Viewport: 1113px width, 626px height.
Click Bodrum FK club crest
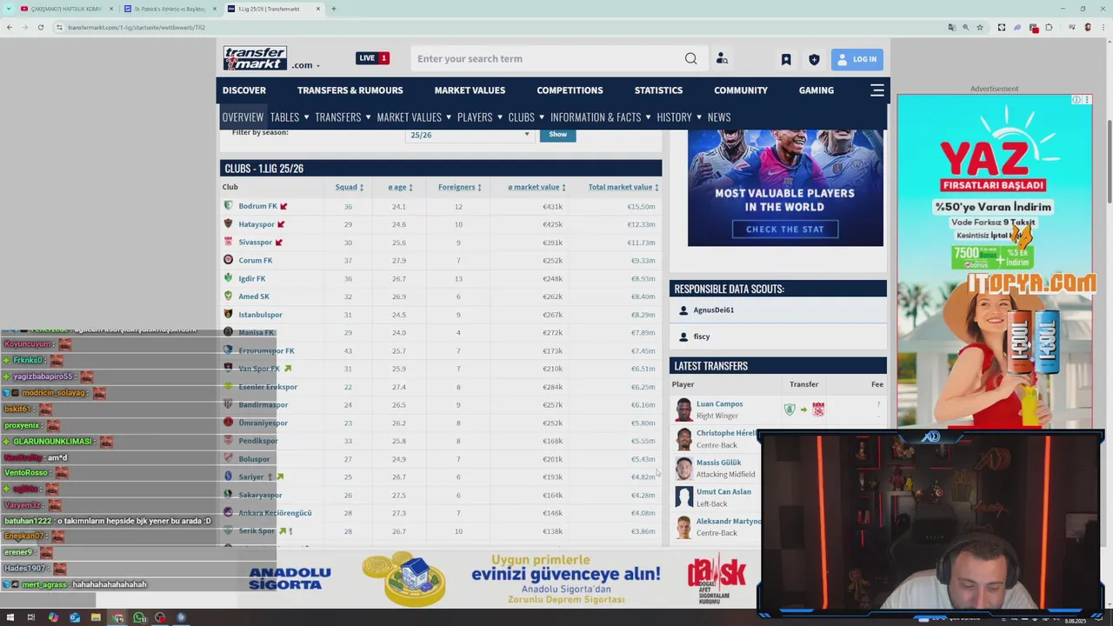228,206
